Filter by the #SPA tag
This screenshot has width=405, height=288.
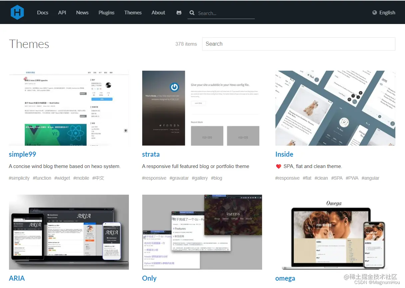(337, 178)
